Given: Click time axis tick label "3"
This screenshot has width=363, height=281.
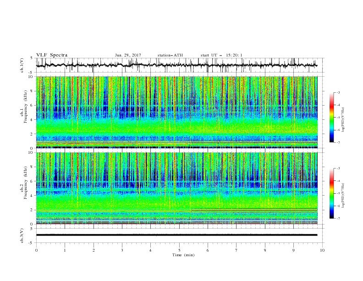Looking at the screenshot, I should coord(122,250).
